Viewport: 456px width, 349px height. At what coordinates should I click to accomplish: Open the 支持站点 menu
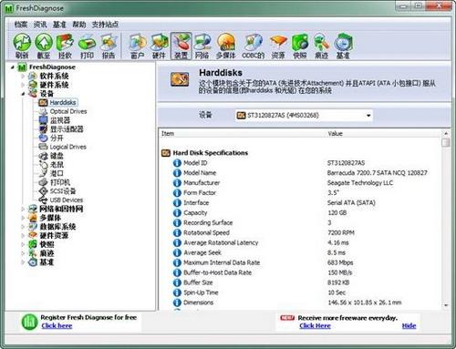tap(105, 25)
